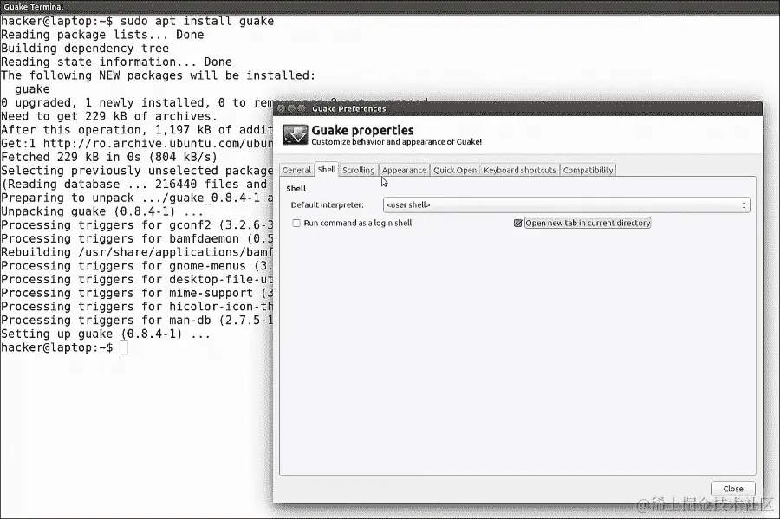Switch to Keyboard shortcuts tab
Screen dimensions: 780x519
point(520,170)
